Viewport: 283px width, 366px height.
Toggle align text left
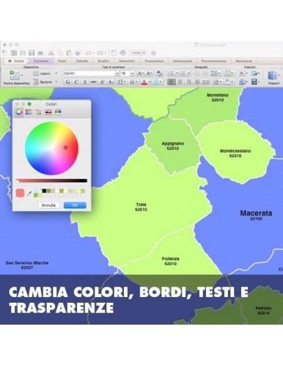(172, 82)
